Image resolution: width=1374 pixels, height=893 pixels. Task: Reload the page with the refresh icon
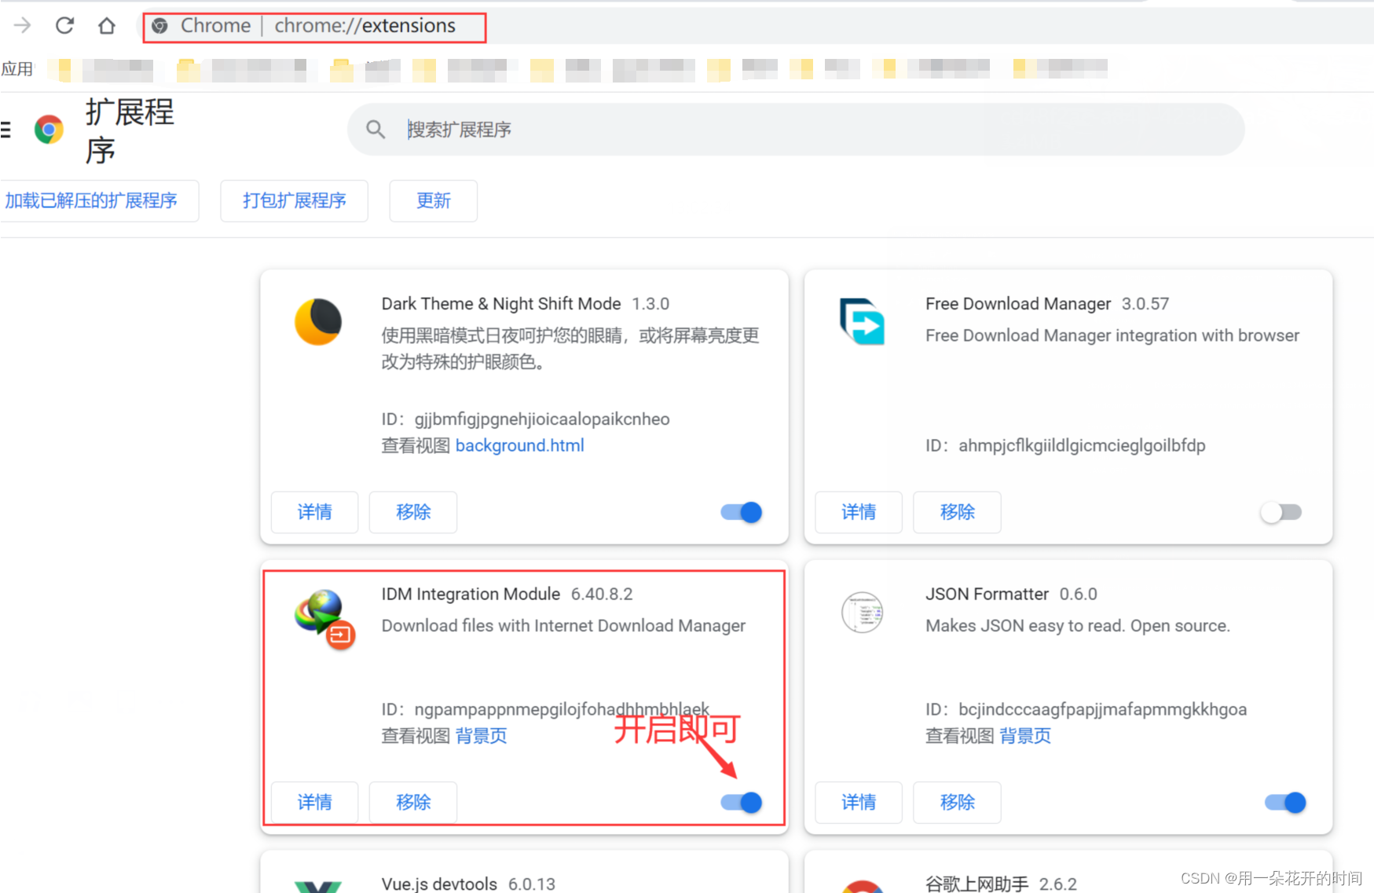64,26
